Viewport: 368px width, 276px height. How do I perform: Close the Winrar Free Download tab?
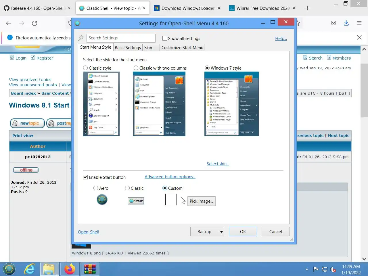[x=294, y=8]
